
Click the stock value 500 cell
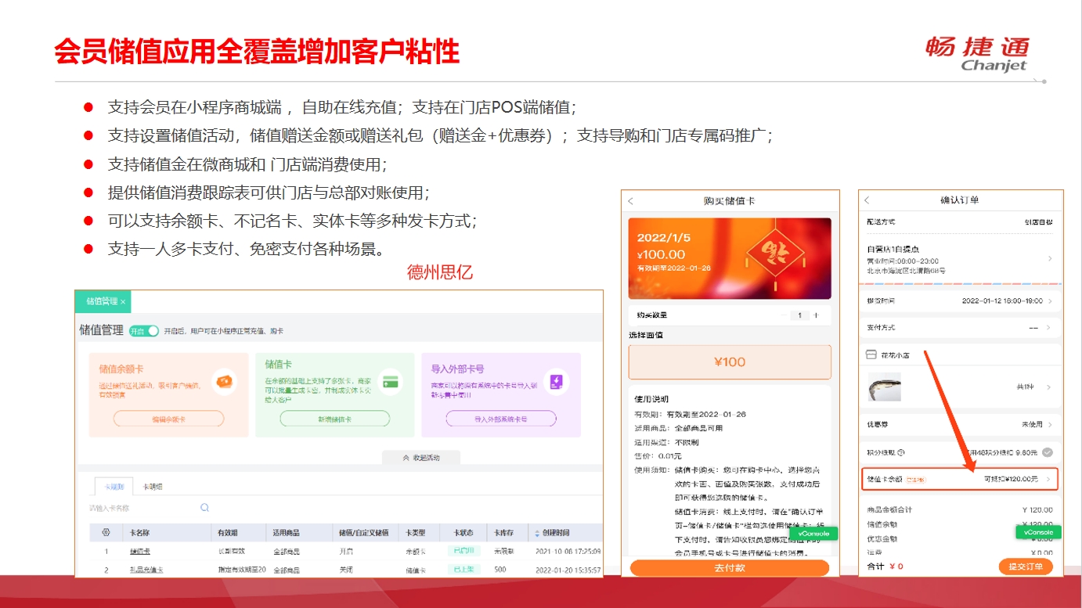pyautogui.click(x=500, y=570)
